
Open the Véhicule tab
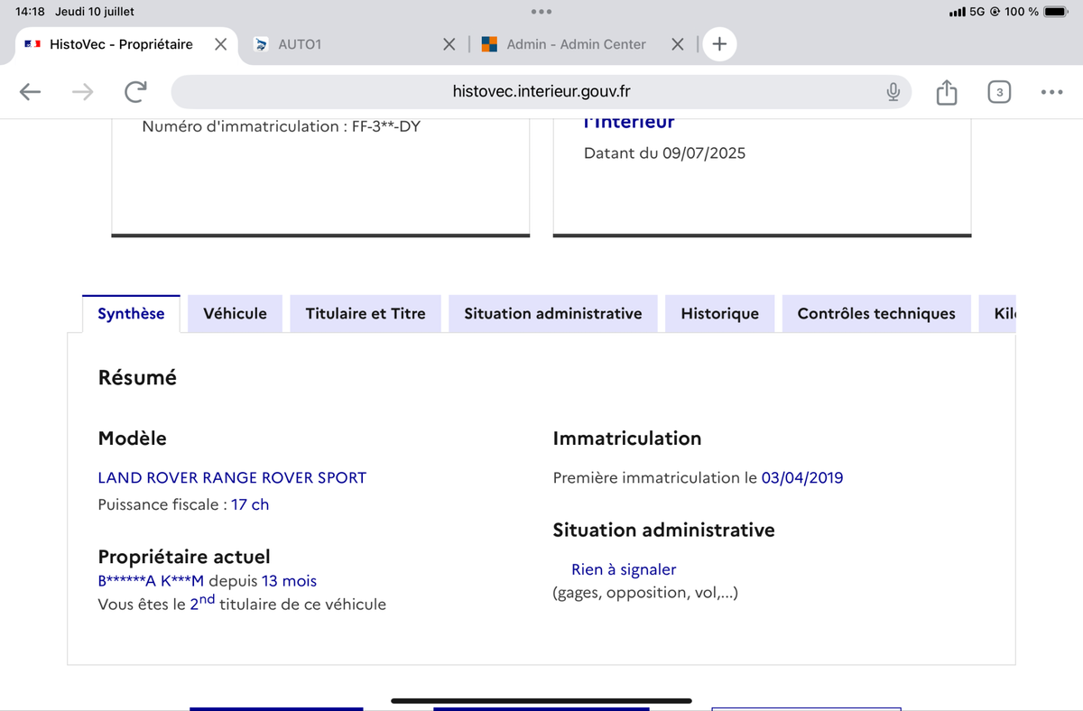[236, 314]
